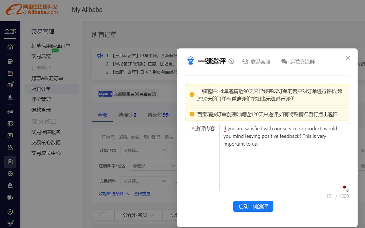Close the 一键邀评 dialog

pos(348,58)
